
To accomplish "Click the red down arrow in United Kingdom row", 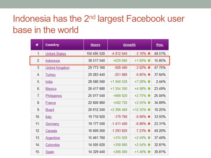I will 149,67.
